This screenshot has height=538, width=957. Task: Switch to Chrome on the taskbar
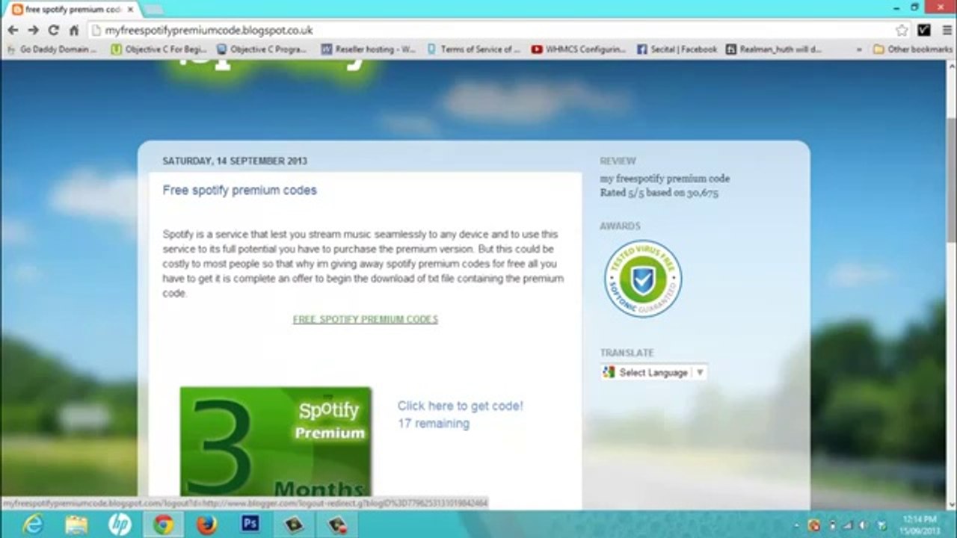tap(163, 525)
